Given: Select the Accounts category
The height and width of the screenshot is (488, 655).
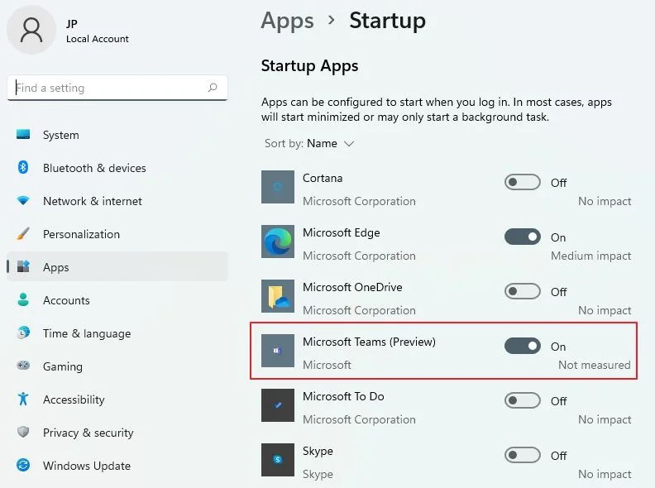Looking at the screenshot, I should pos(117,299).
